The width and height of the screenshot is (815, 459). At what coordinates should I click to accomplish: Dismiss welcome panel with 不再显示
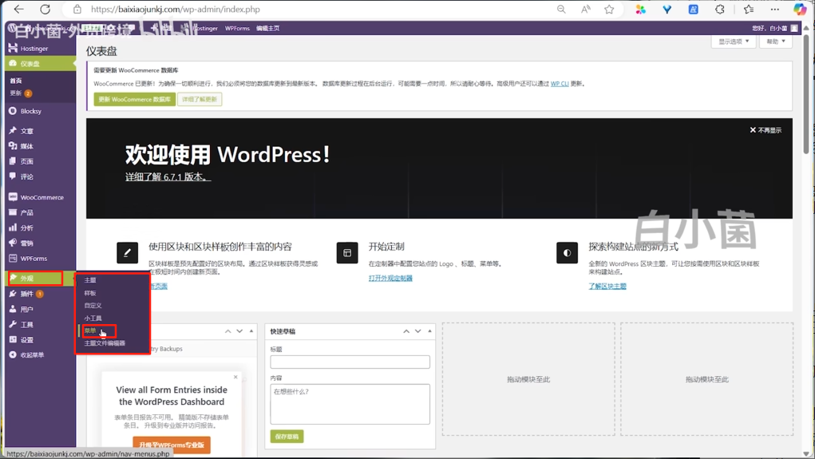[x=766, y=130]
